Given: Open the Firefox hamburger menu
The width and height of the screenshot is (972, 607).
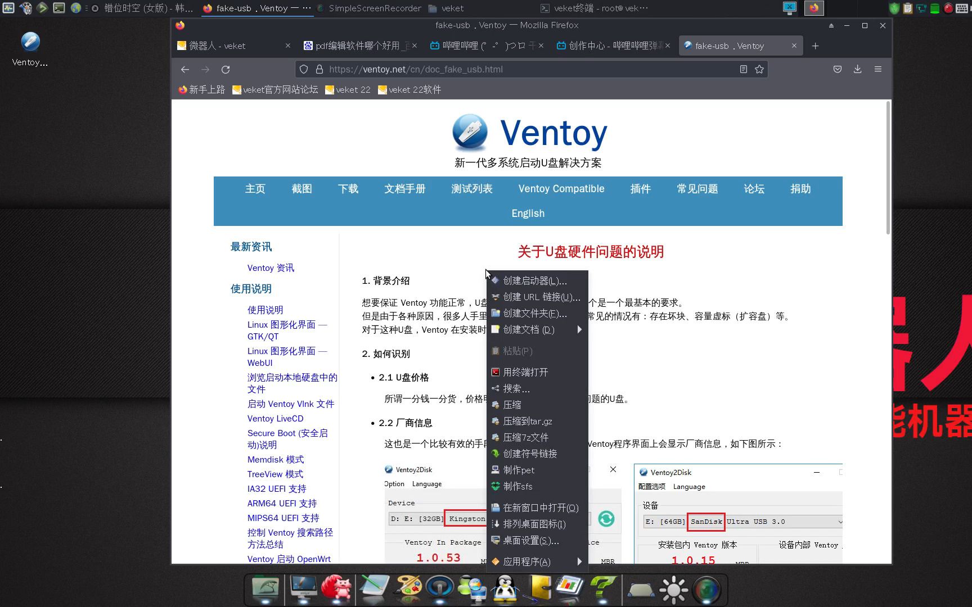Looking at the screenshot, I should tap(877, 69).
